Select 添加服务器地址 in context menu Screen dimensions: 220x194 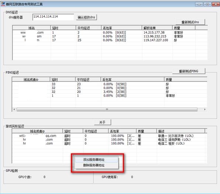click(x=96, y=160)
